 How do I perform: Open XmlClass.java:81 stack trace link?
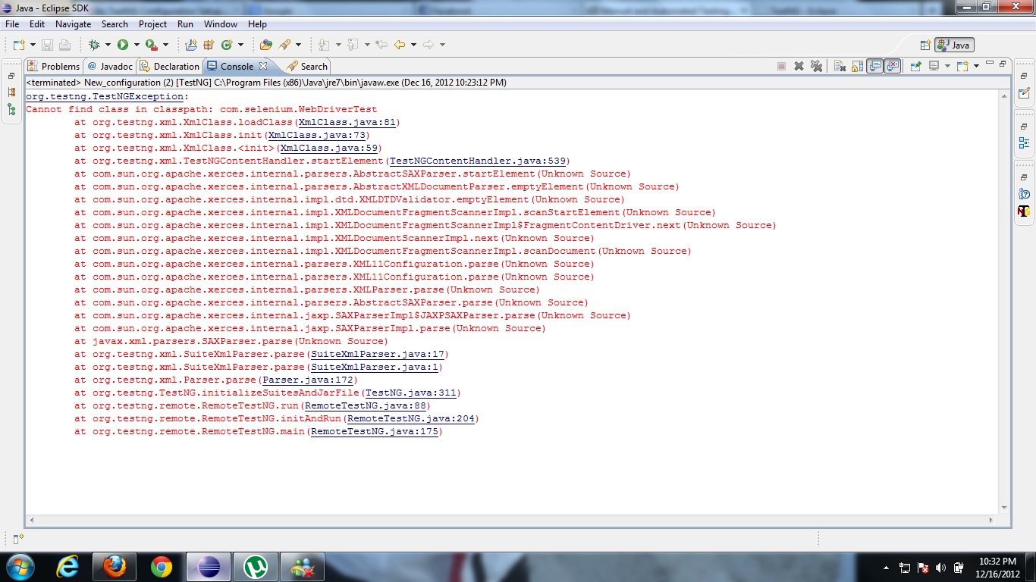tap(346, 122)
